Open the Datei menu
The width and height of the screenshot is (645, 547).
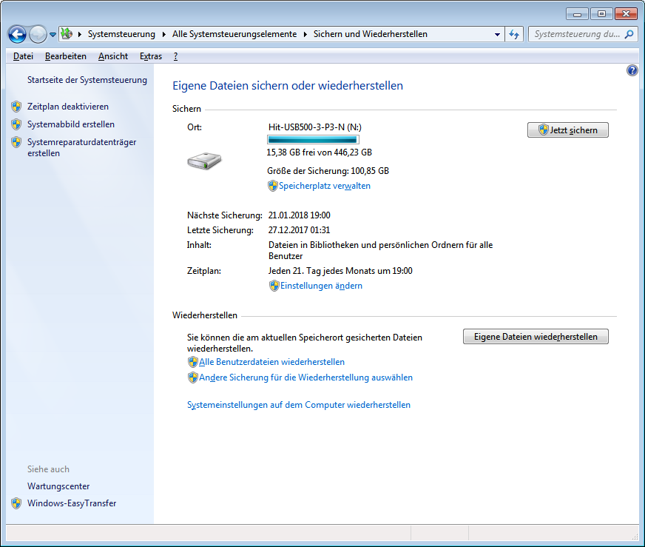[x=23, y=56]
